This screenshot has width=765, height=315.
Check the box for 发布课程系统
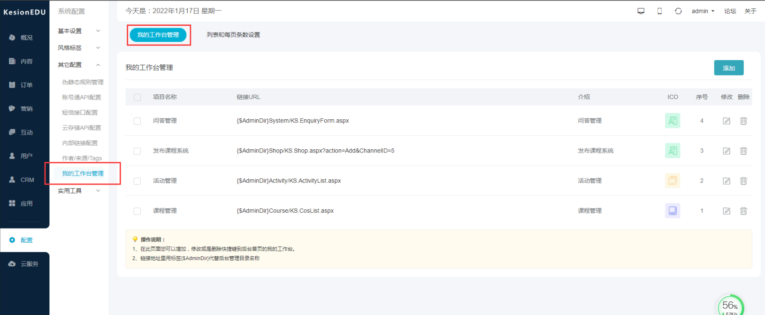click(x=137, y=151)
